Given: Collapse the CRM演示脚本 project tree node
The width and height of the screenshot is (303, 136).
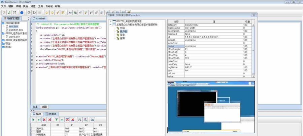Looking at the screenshot, I should [x=3, y=23].
